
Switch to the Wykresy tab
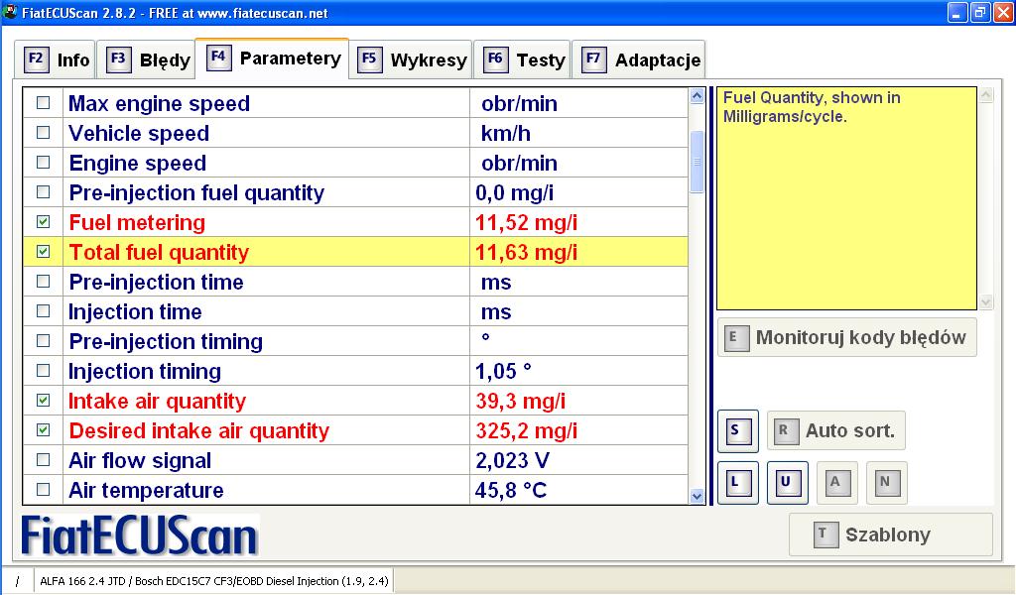pyautogui.click(x=413, y=59)
